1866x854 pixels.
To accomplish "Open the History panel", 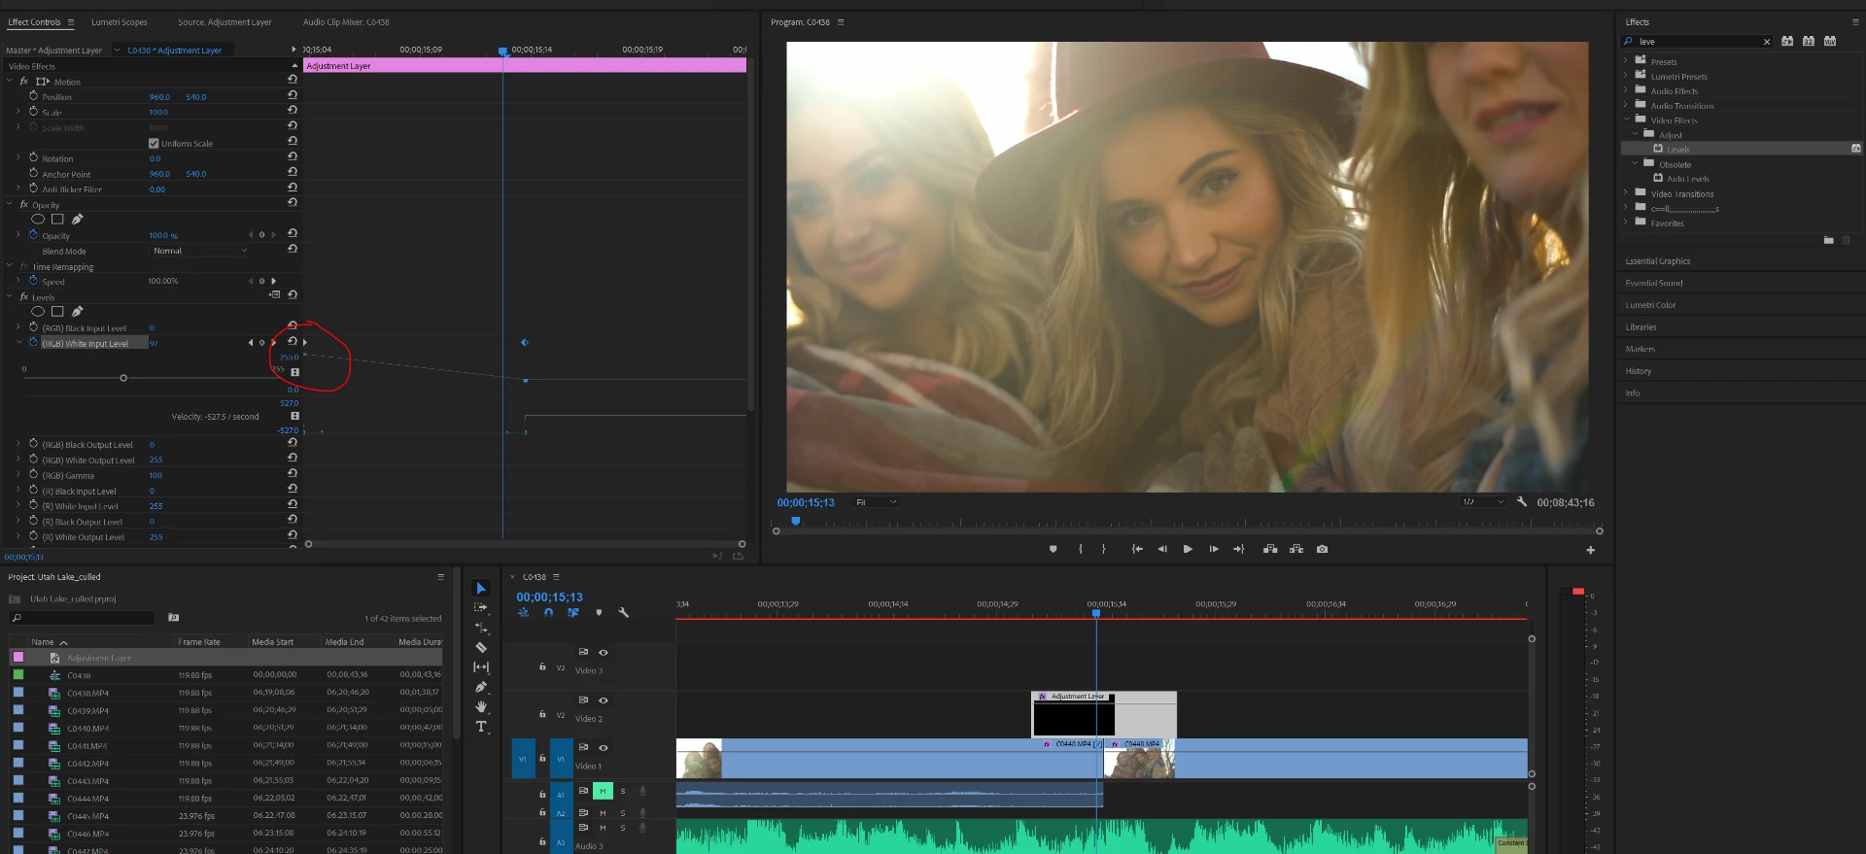I will [1638, 371].
